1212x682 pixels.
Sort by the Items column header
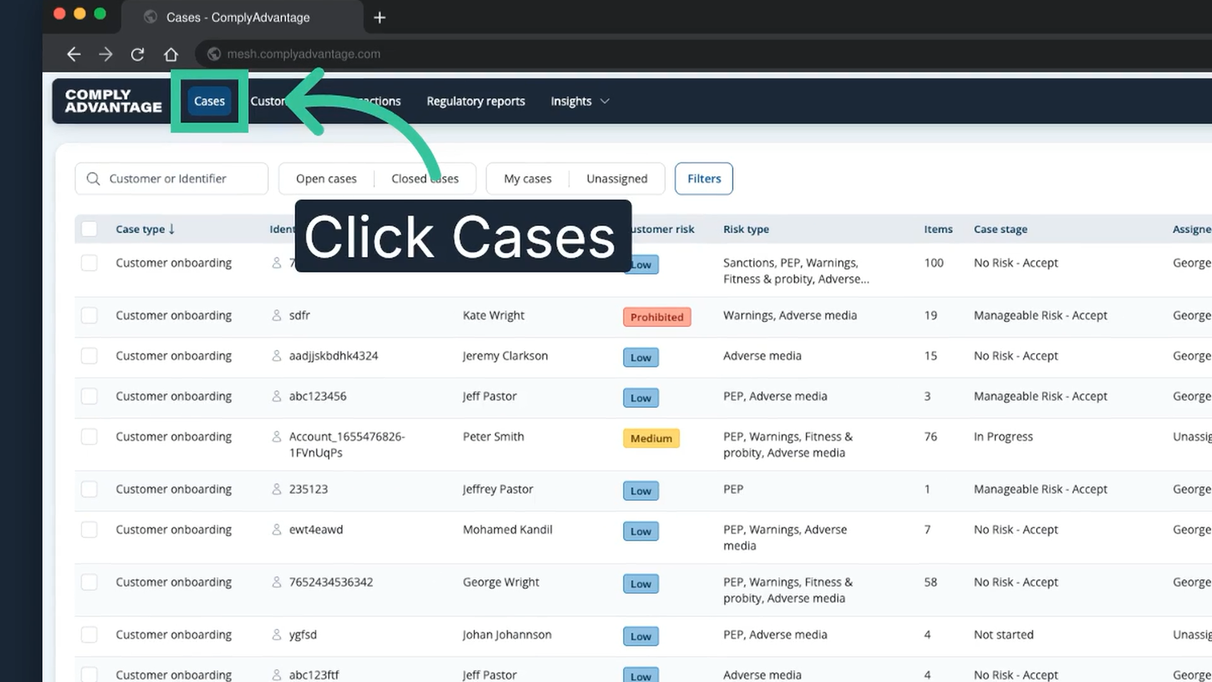(938, 229)
